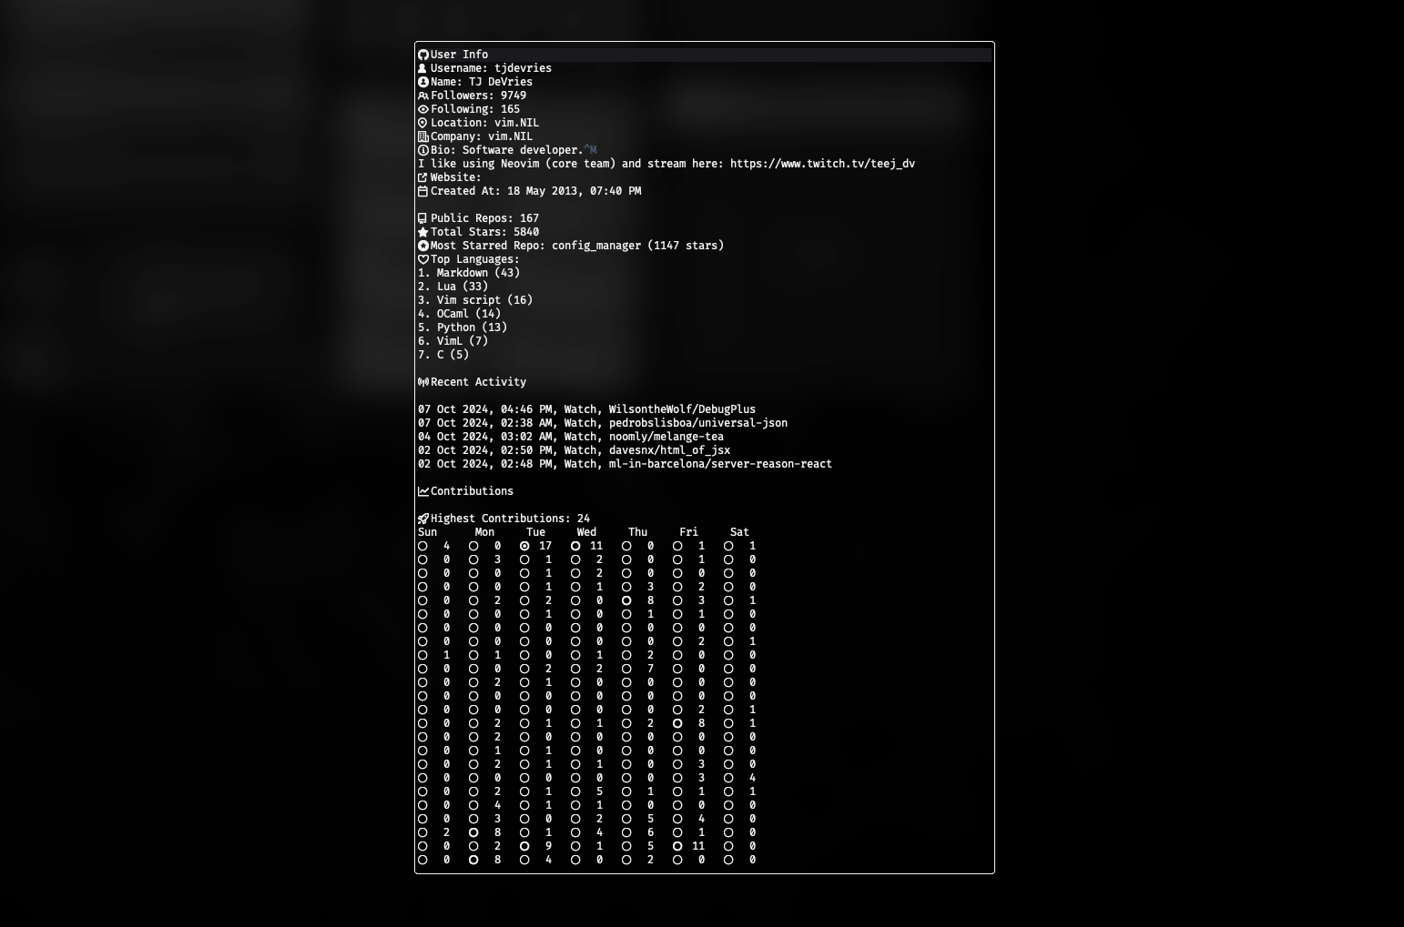Select the '5. Python (13)' language row

(x=463, y=327)
